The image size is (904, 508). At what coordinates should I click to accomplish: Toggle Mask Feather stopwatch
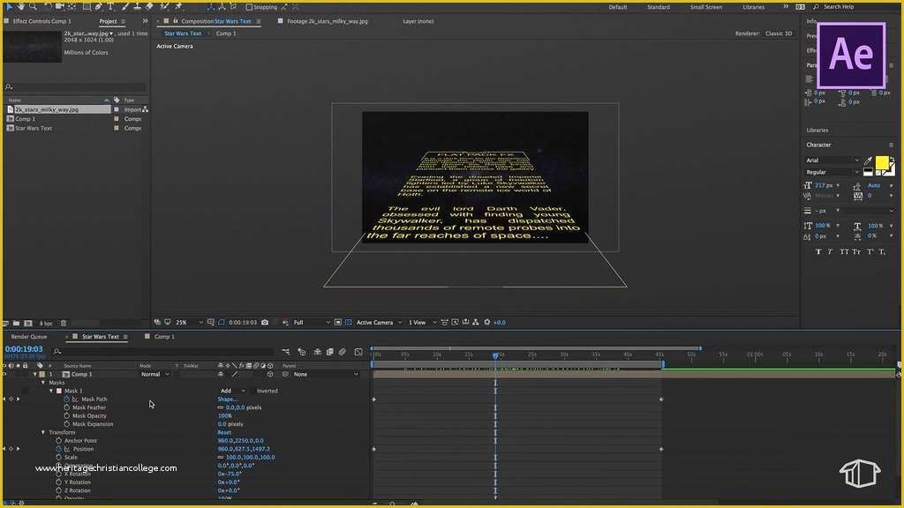pos(66,407)
